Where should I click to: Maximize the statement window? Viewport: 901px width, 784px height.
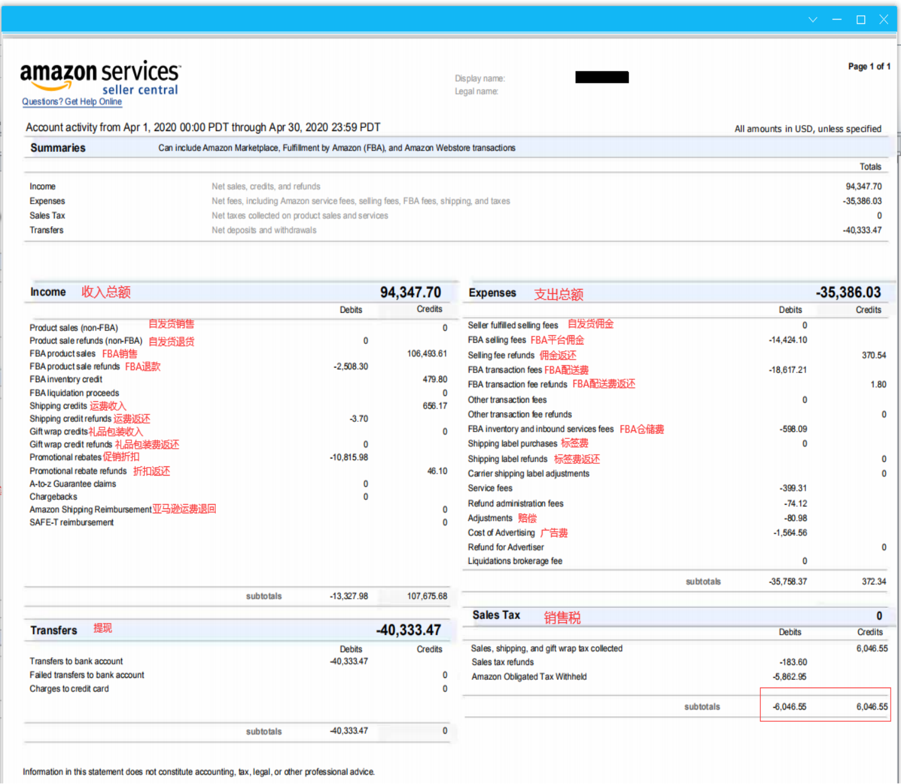tap(861, 20)
